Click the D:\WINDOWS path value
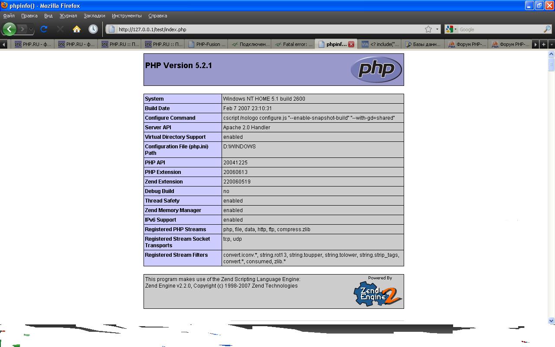555x347 pixels. (x=239, y=147)
